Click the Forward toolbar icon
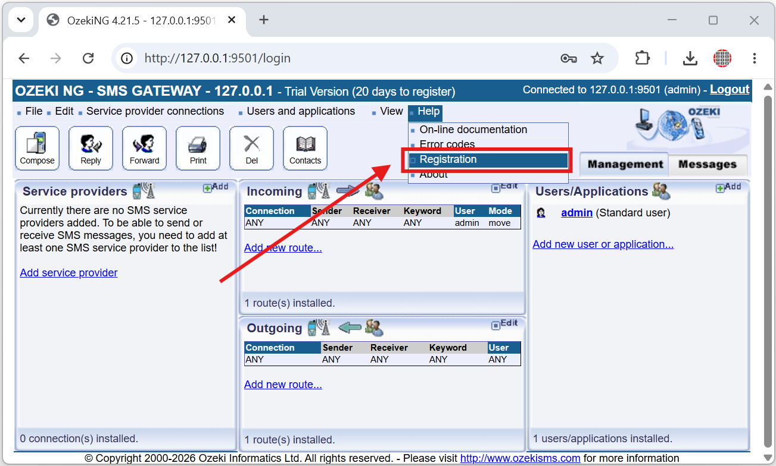The width and height of the screenshot is (776, 466). coord(144,148)
